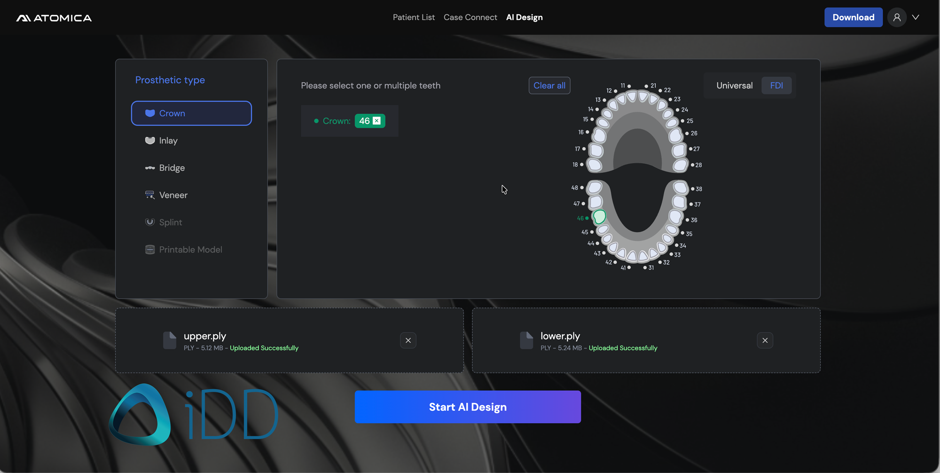Select tooth 17 on the chart
Screen dimensions: 940x473
click(596, 150)
